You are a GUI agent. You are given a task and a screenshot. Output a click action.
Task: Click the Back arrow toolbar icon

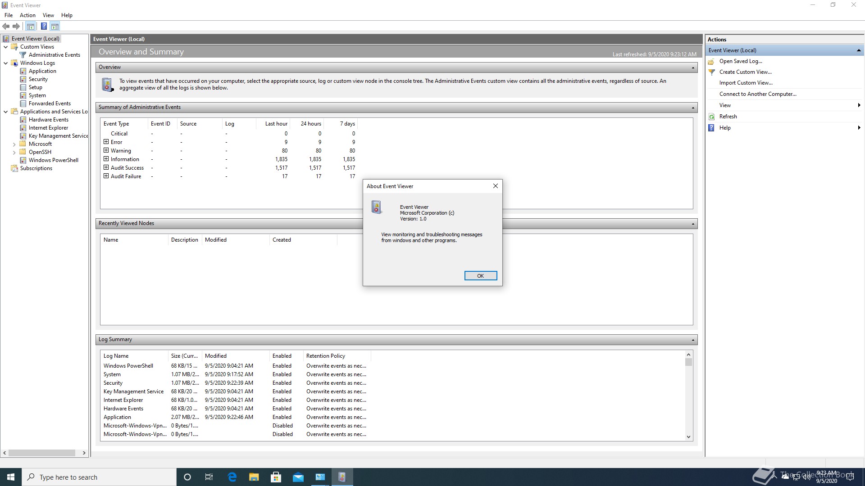coord(6,26)
